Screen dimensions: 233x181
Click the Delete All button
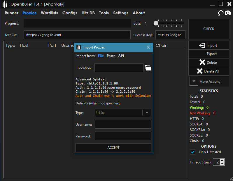click(x=209, y=71)
